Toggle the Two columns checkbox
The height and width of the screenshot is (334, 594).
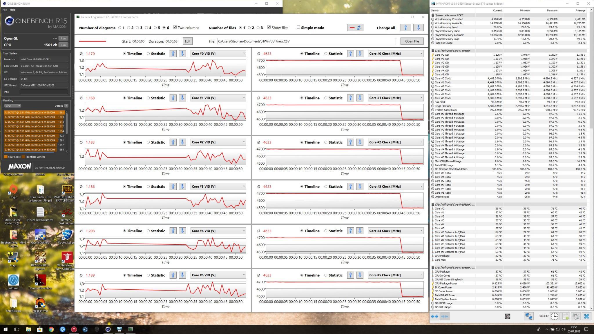tap(175, 27)
